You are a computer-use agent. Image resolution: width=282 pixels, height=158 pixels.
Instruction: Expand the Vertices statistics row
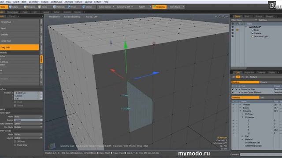coord(240,104)
